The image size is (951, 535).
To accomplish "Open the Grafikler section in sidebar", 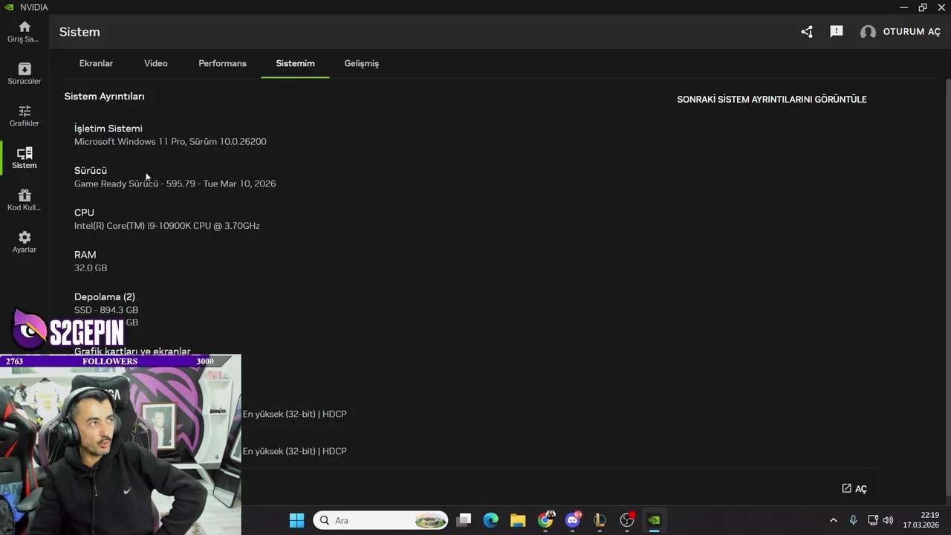I will point(25,115).
